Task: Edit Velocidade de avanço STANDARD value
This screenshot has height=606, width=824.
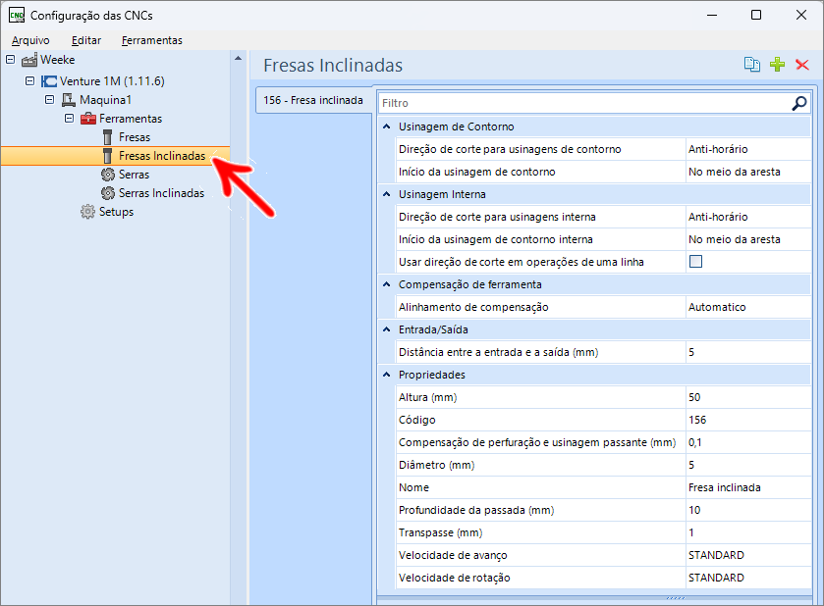Action: point(747,555)
